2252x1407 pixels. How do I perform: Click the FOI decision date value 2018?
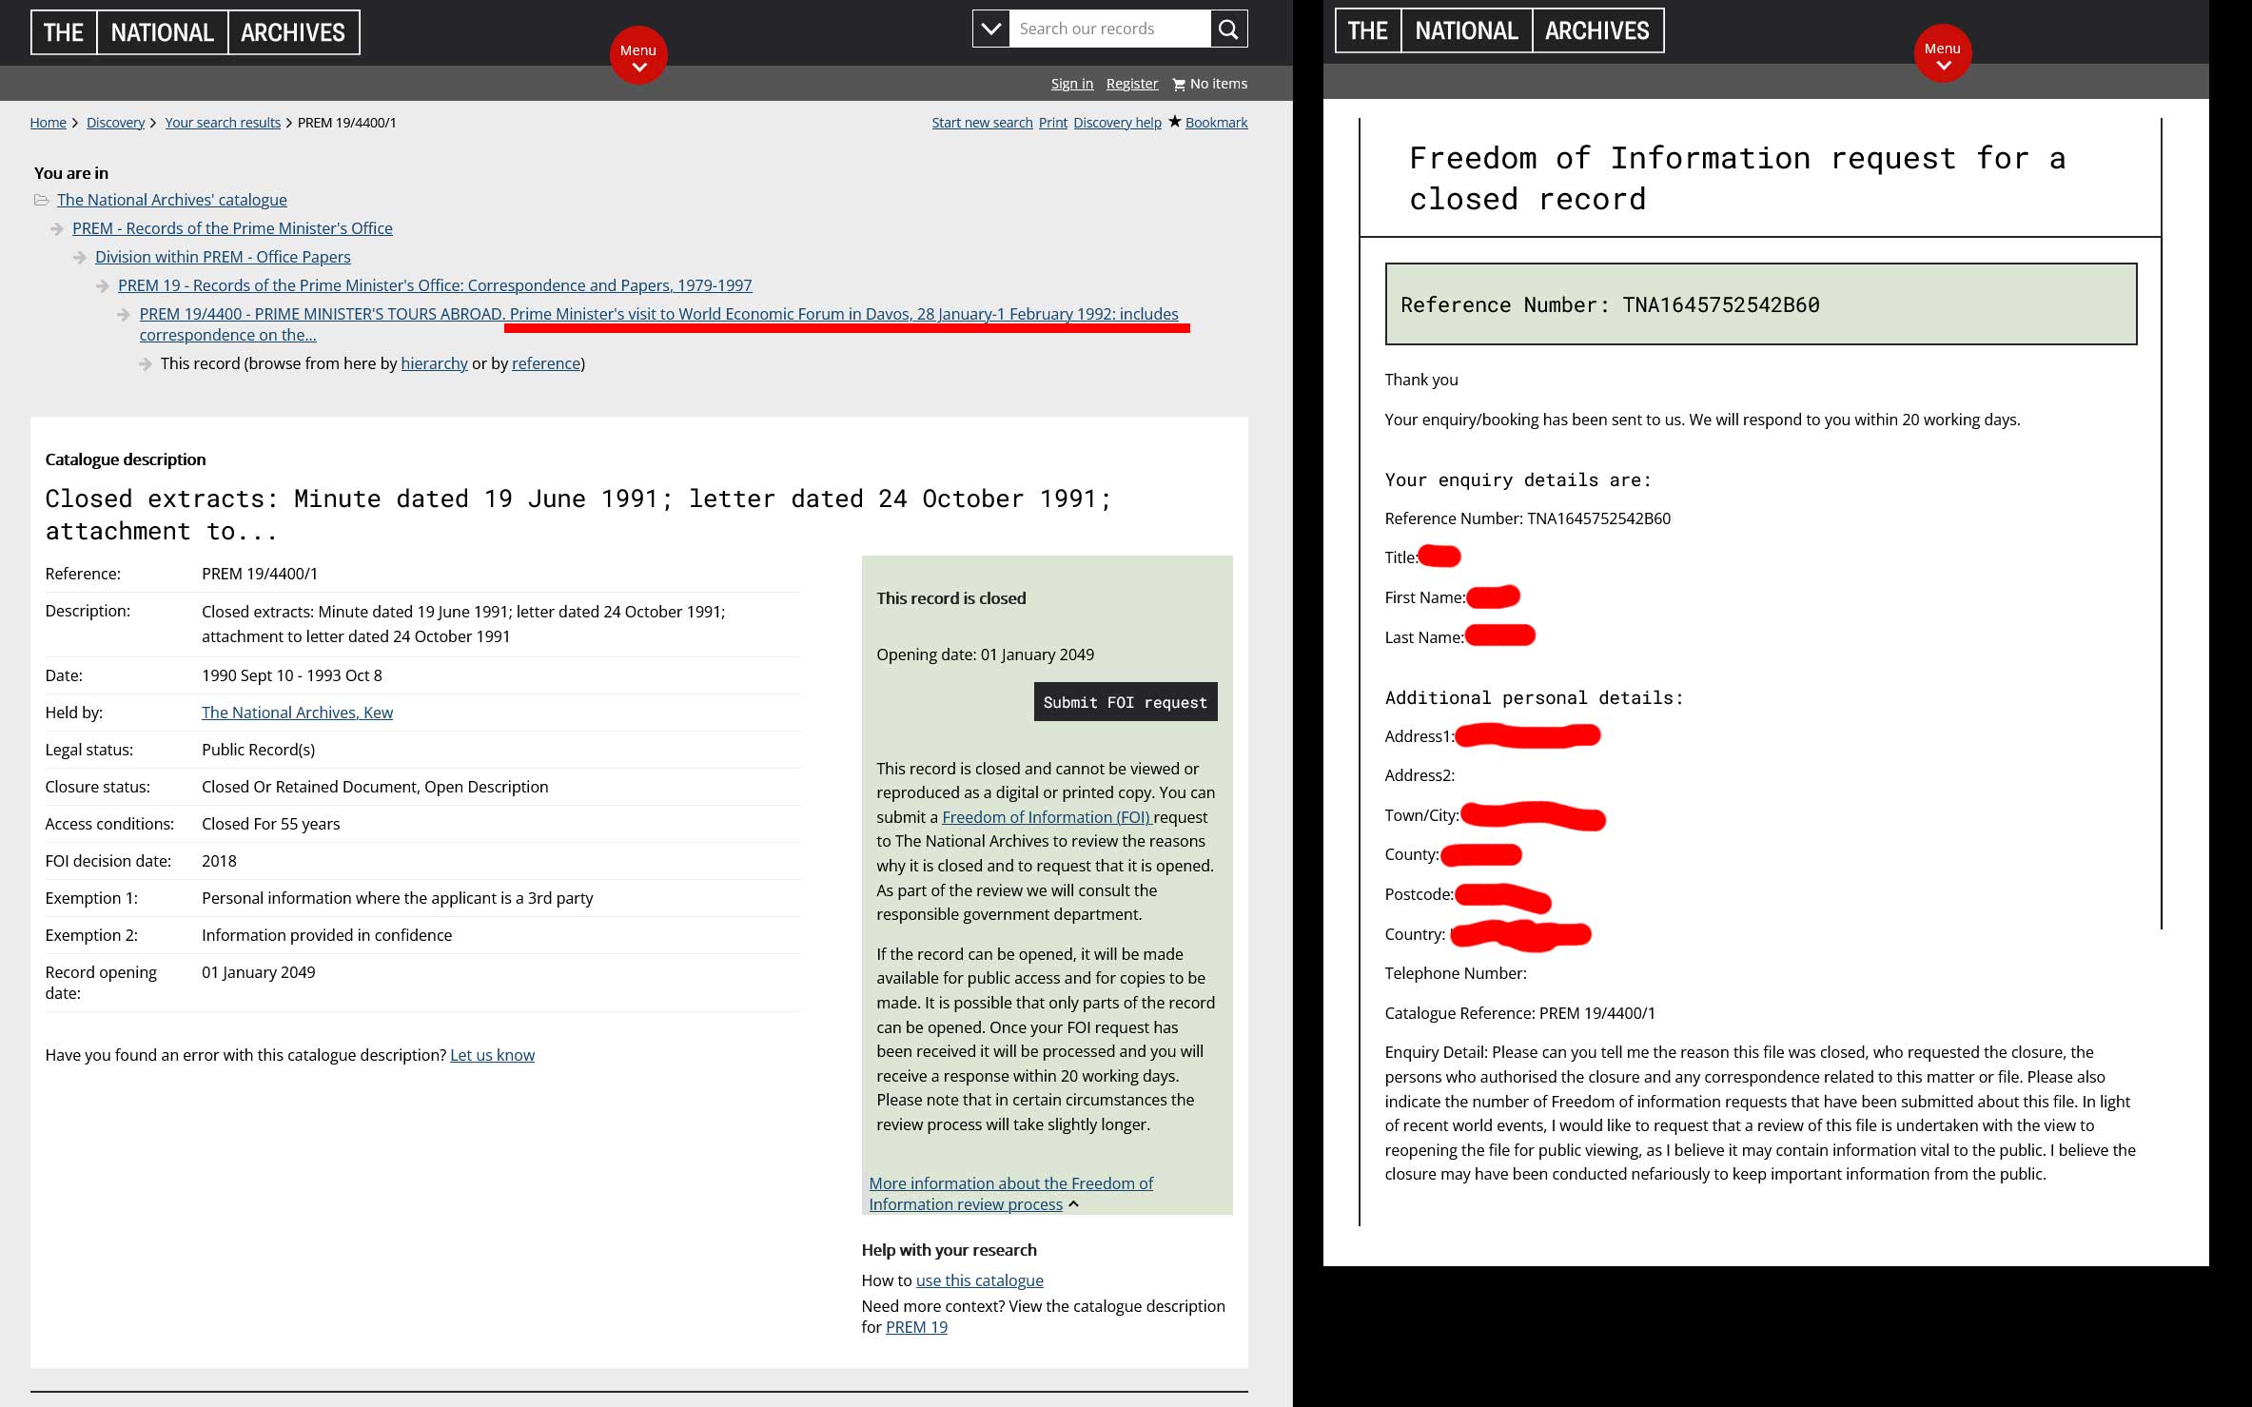(x=219, y=861)
